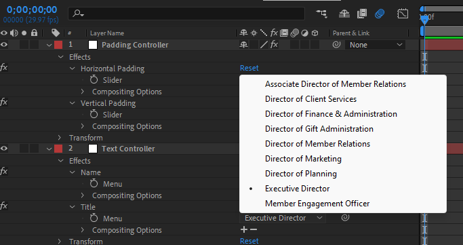Click the Horizontal Padding Slider stopwatch

tap(94, 79)
